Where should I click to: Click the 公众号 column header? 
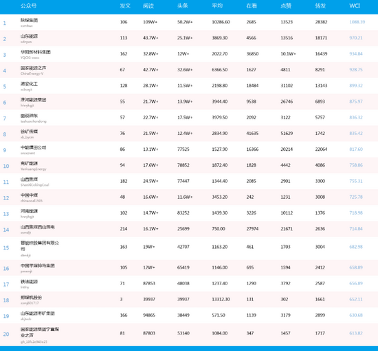[x=28, y=6]
